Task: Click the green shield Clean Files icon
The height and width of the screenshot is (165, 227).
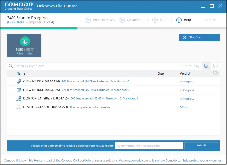Action: click(x=25, y=41)
